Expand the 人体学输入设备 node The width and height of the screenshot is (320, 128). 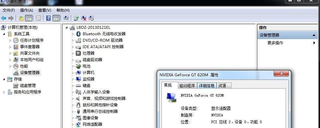[x=73, y=92]
